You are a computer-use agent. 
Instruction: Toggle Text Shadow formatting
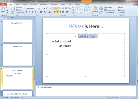tap(35, 12)
